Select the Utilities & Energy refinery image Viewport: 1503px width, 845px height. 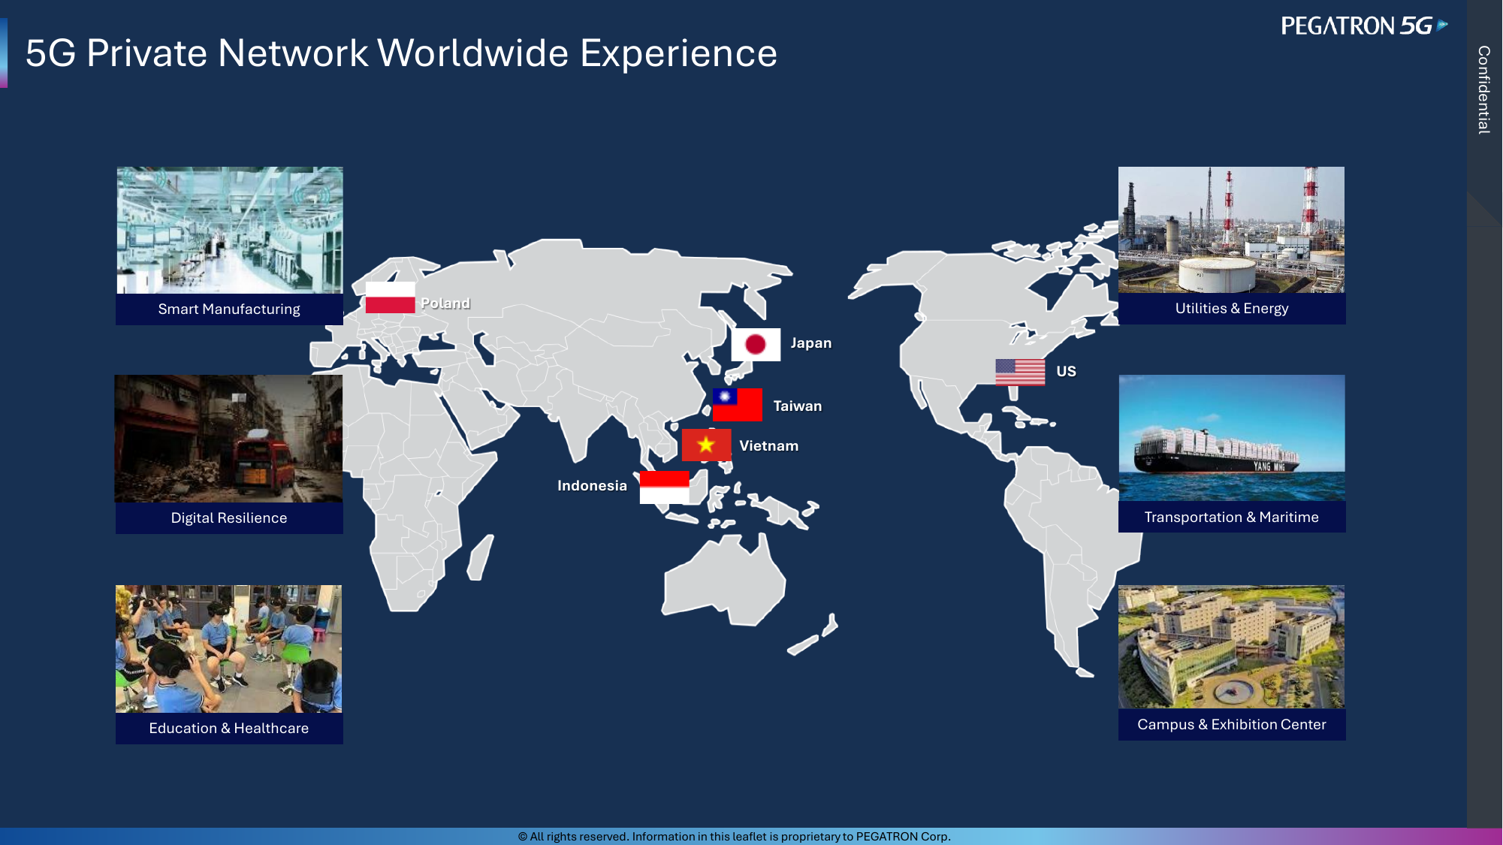pyautogui.click(x=1231, y=230)
